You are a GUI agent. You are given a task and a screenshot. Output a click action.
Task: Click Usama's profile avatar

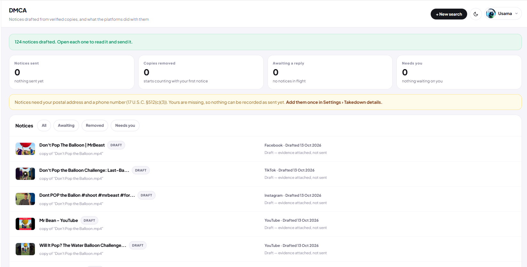click(x=491, y=14)
